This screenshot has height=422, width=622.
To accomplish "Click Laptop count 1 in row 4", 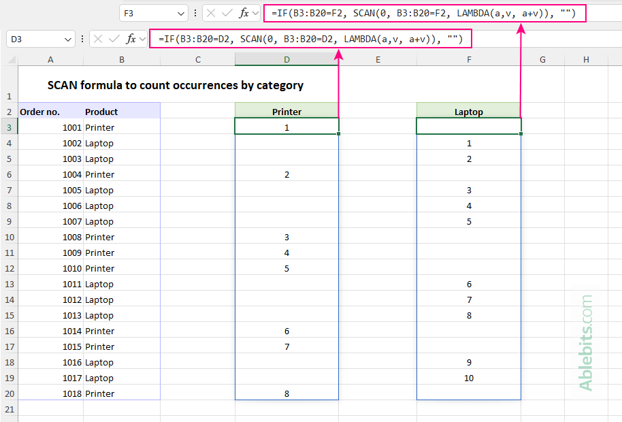I will 468,143.
